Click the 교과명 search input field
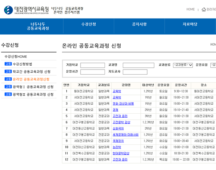Screen dimensions: 216x170 [x=138, y=65]
